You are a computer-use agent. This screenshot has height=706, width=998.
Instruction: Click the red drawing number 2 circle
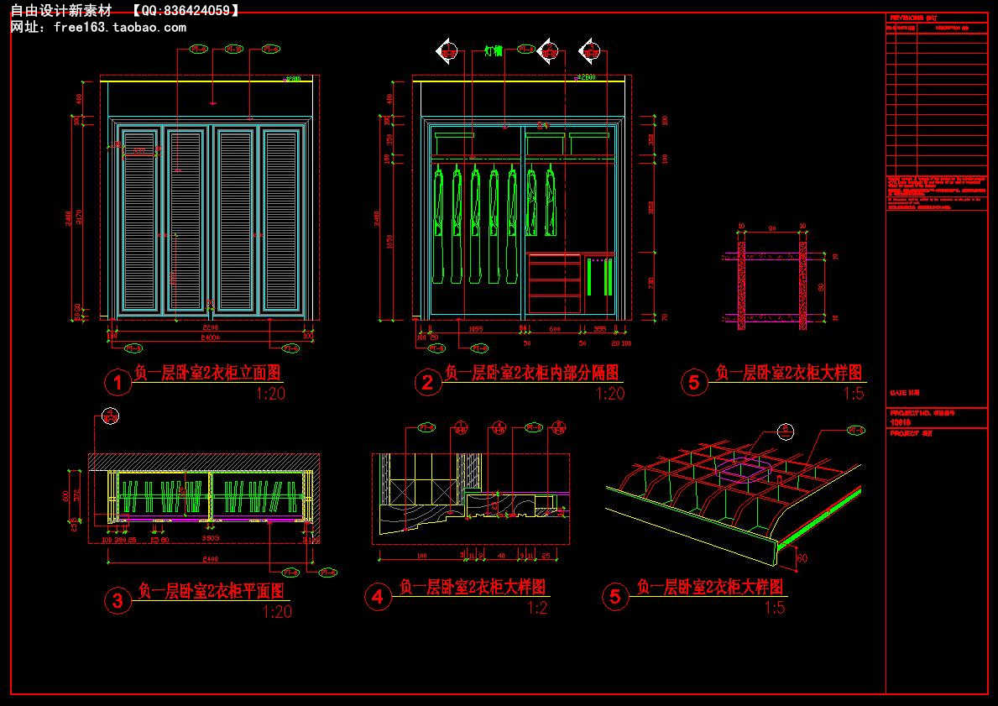coord(428,383)
